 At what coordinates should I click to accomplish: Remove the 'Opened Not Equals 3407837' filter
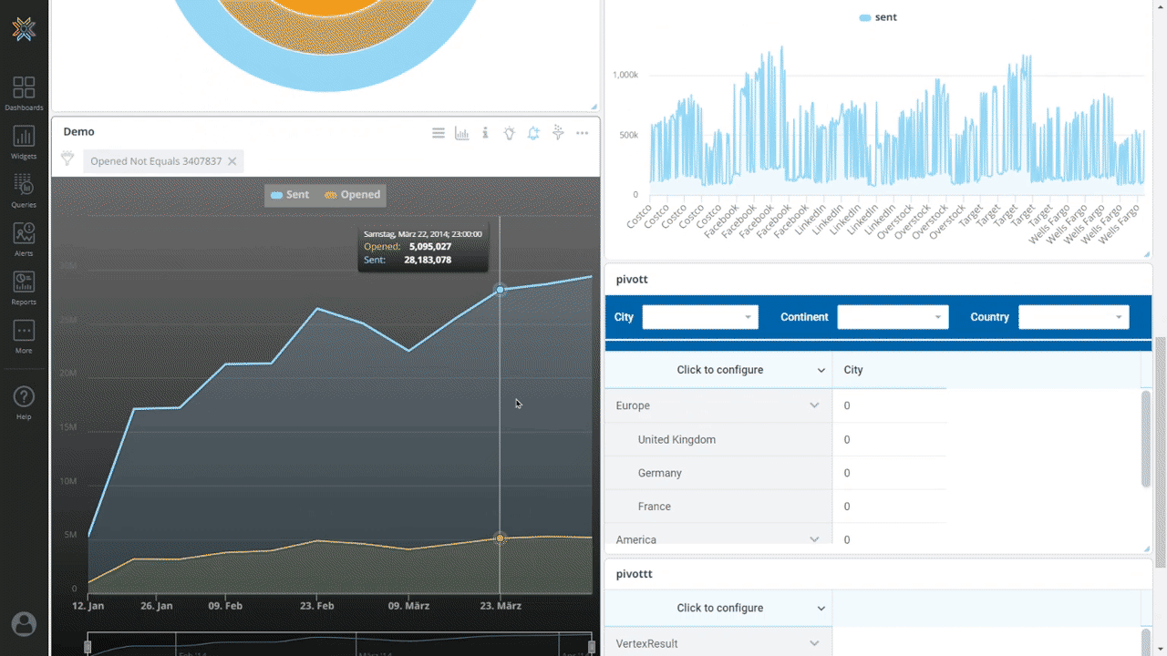point(232,161)
